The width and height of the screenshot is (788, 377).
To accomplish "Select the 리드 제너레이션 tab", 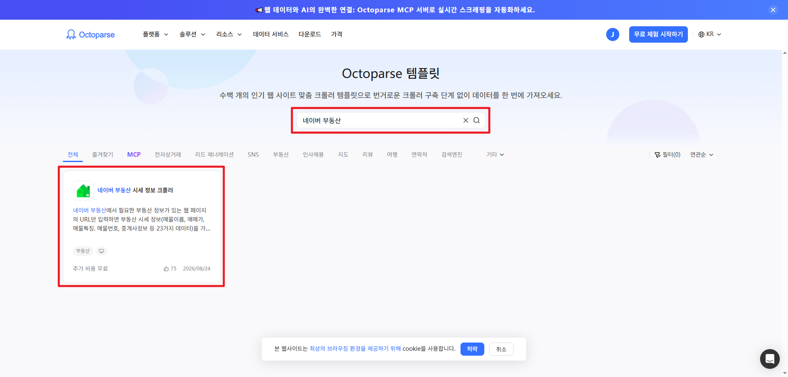I will tap(214, 155).
